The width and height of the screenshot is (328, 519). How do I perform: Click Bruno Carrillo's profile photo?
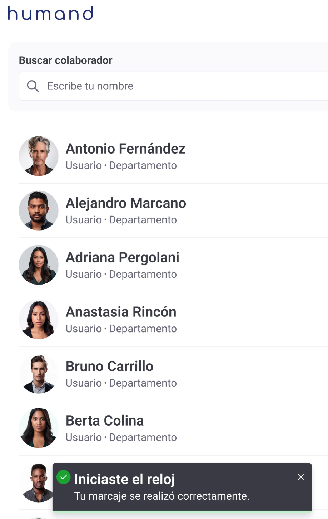pyautogui.click(x=39, y=374)
